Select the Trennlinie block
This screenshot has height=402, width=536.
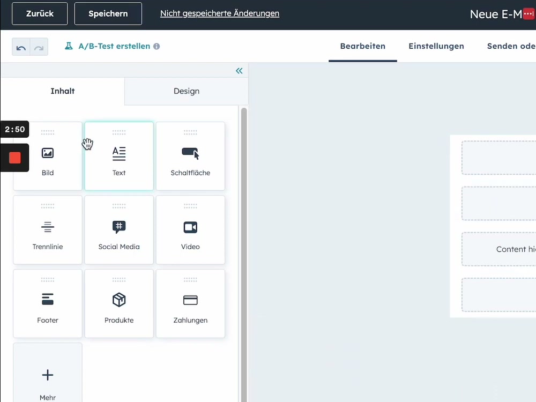click(x=47, y=229)
